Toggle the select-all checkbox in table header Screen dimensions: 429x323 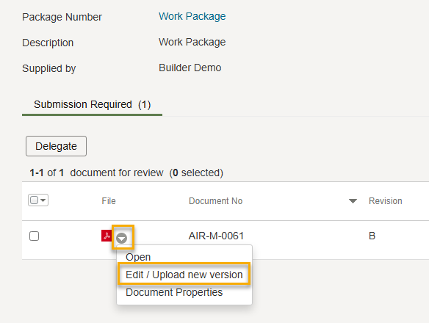pyautogui.click(x=35, y=200)
